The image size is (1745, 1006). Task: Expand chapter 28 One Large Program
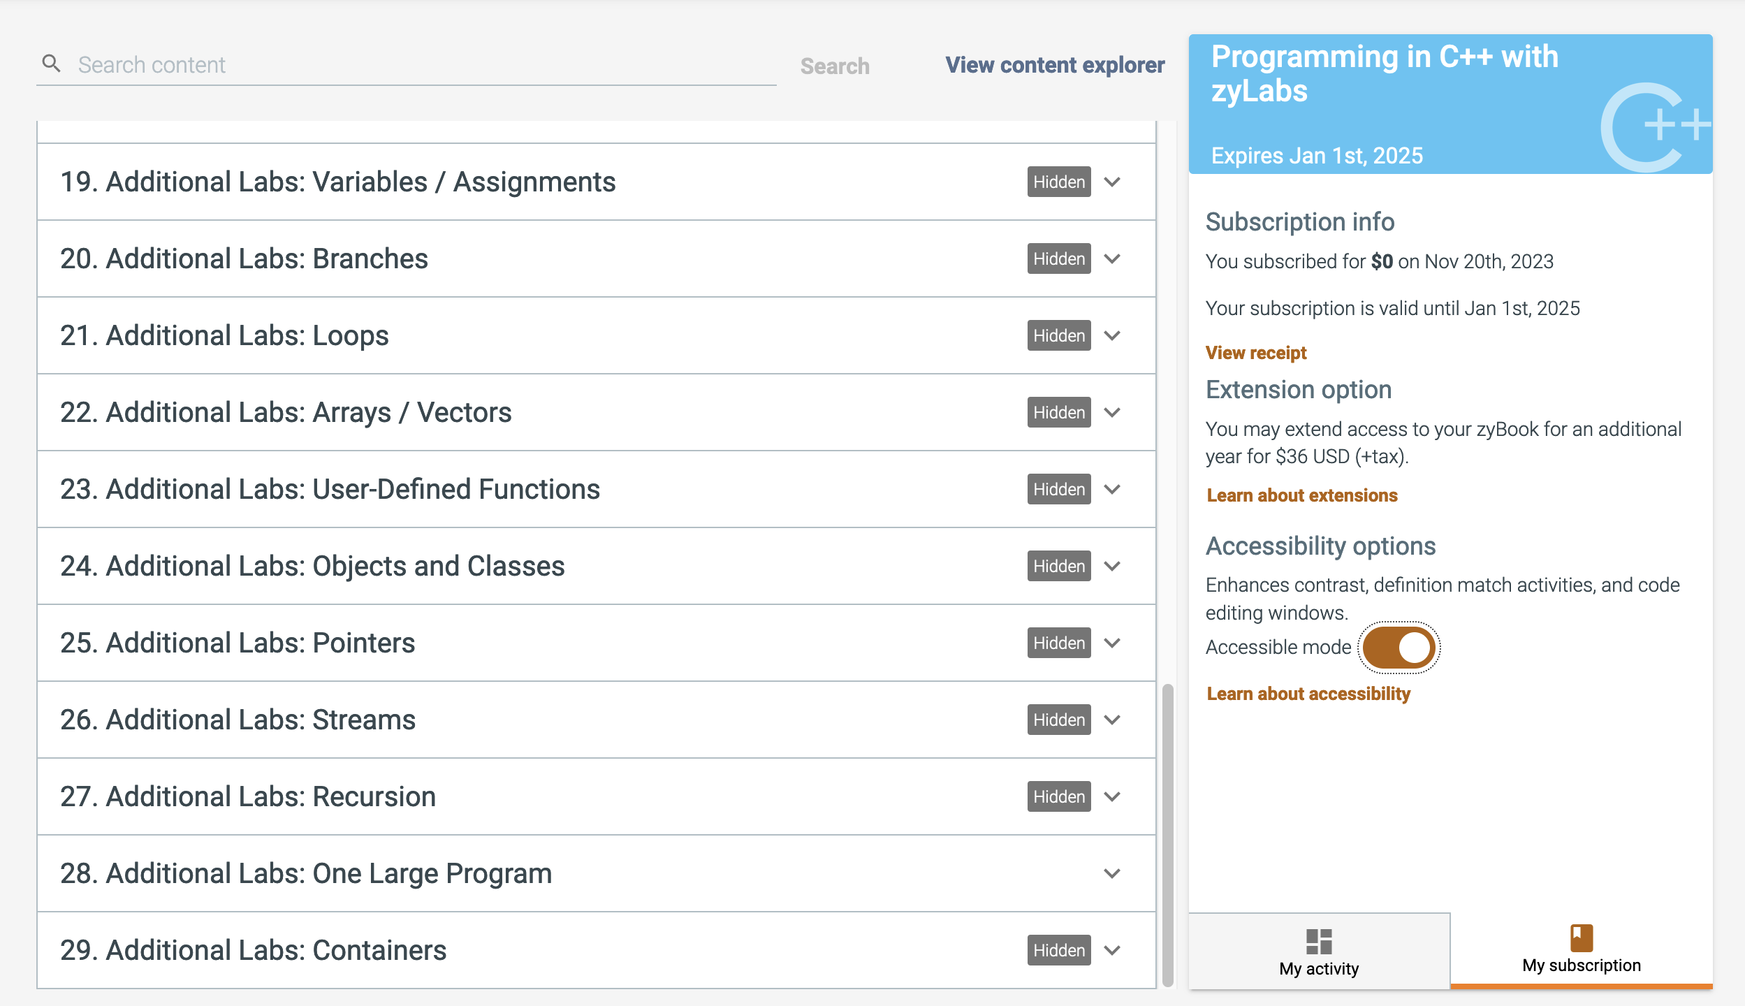(1113, 873)
